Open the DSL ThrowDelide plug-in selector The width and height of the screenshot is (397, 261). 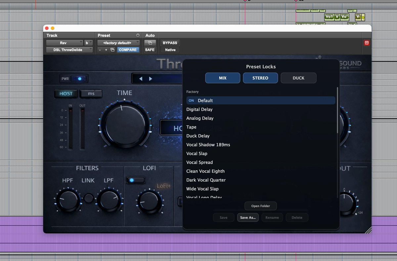point(69,50)
